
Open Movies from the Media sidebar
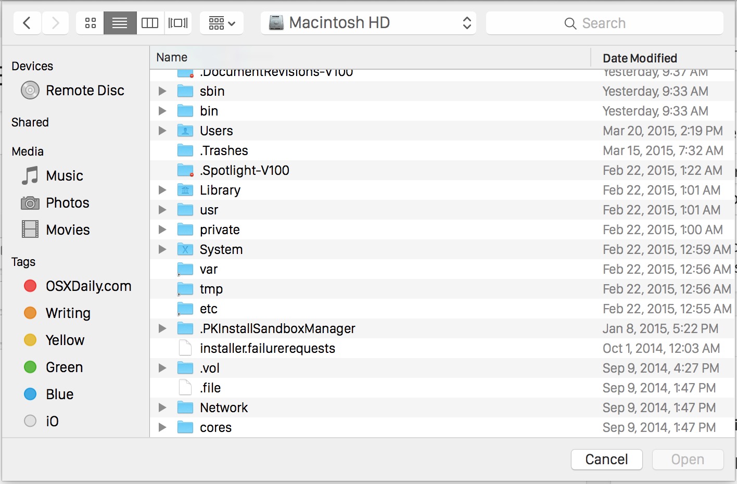67,230
